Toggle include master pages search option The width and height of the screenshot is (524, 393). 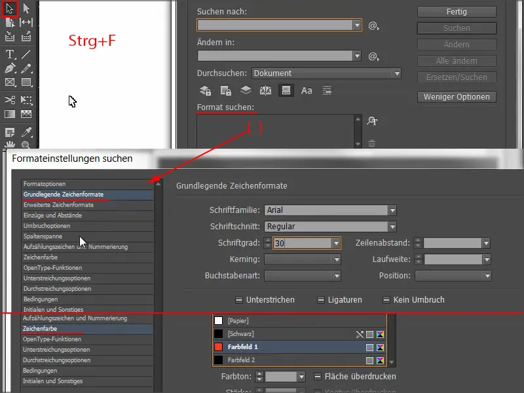click(266, 90)
